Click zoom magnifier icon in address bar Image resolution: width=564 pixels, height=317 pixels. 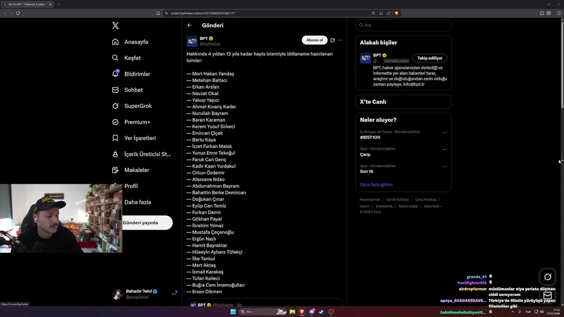pos(374,13)
